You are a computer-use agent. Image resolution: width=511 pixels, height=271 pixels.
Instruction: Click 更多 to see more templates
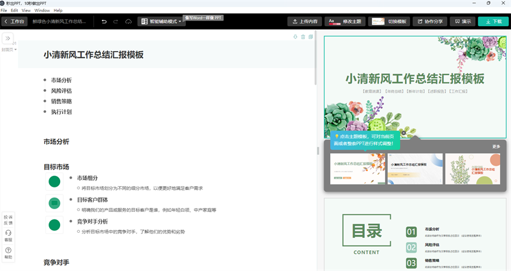click(x=496, y=146)
